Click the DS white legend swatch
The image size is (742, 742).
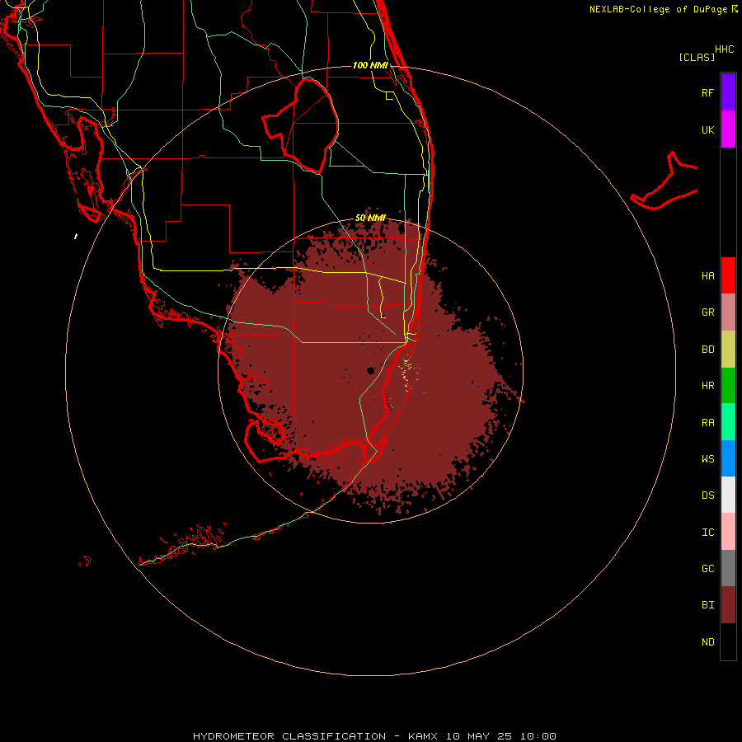tap(728, 495)
